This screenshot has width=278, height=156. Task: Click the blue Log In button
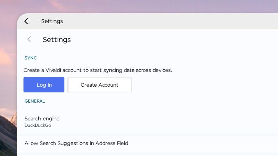point(44,85)
